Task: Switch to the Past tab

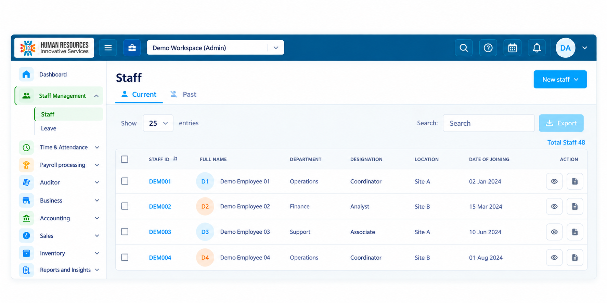Action: pos(183,95)
